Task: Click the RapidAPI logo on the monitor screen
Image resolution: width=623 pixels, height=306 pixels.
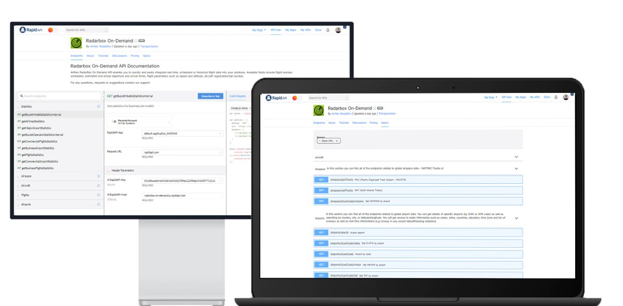Action: 32,30
